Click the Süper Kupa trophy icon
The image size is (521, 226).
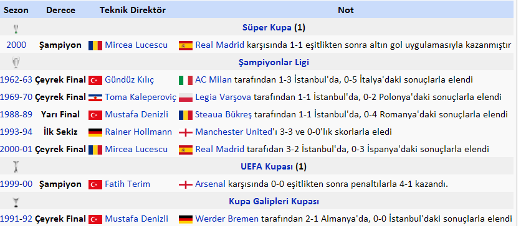[x=16, y=29]
